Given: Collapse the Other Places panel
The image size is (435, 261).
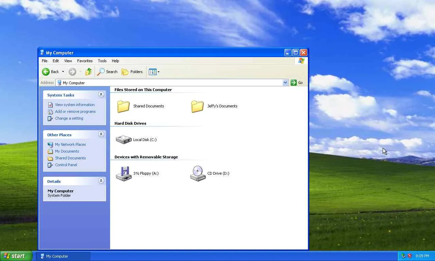Looking at the screenshot, I should coord(101,134).
